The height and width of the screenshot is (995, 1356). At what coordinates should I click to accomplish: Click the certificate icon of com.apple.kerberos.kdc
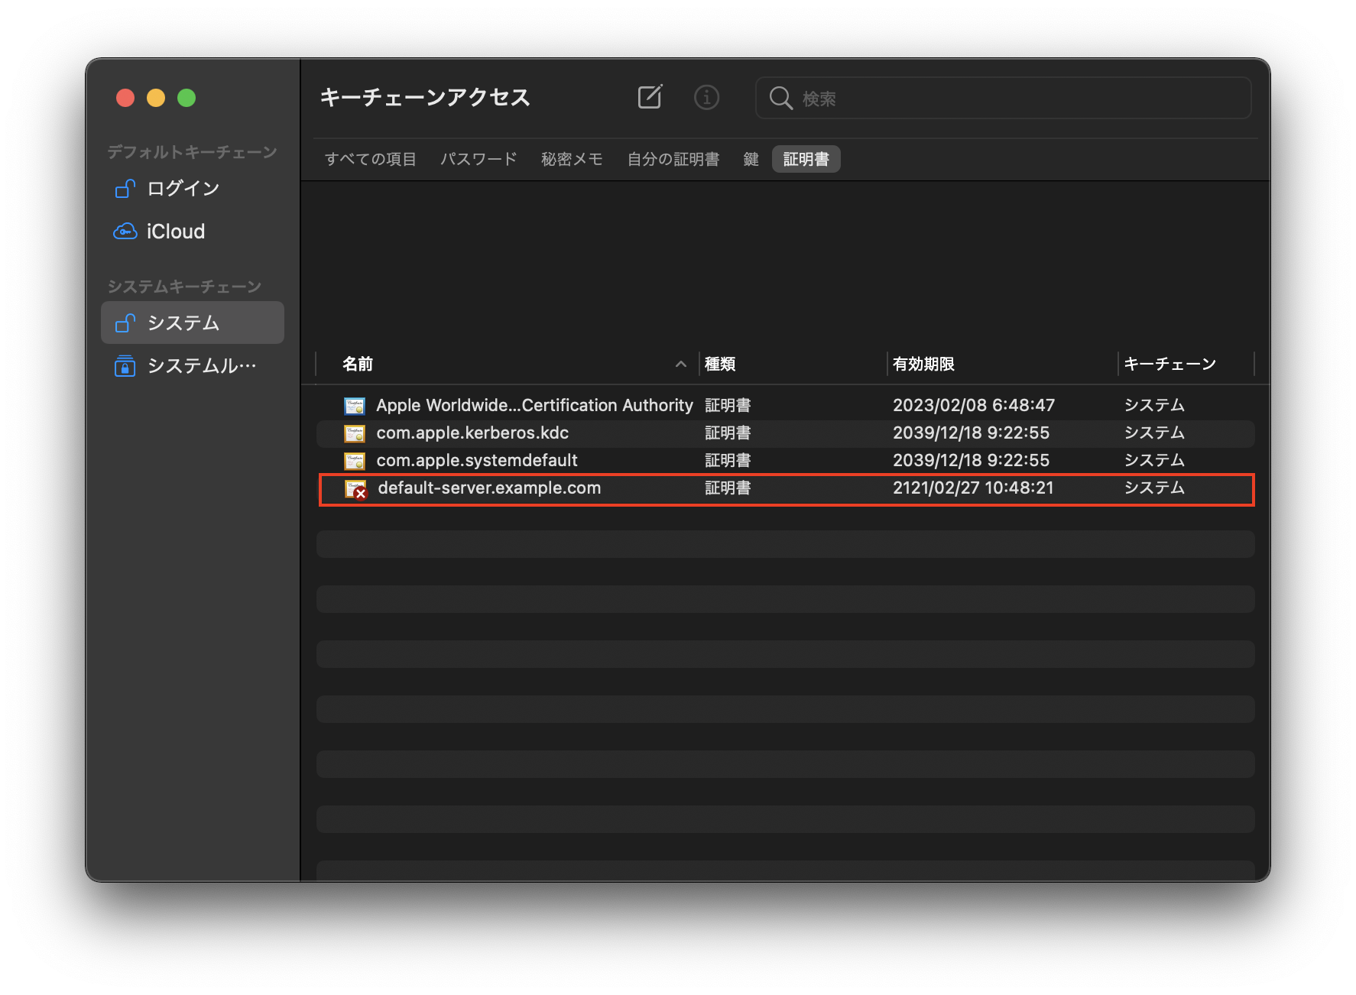pos(355,433)
